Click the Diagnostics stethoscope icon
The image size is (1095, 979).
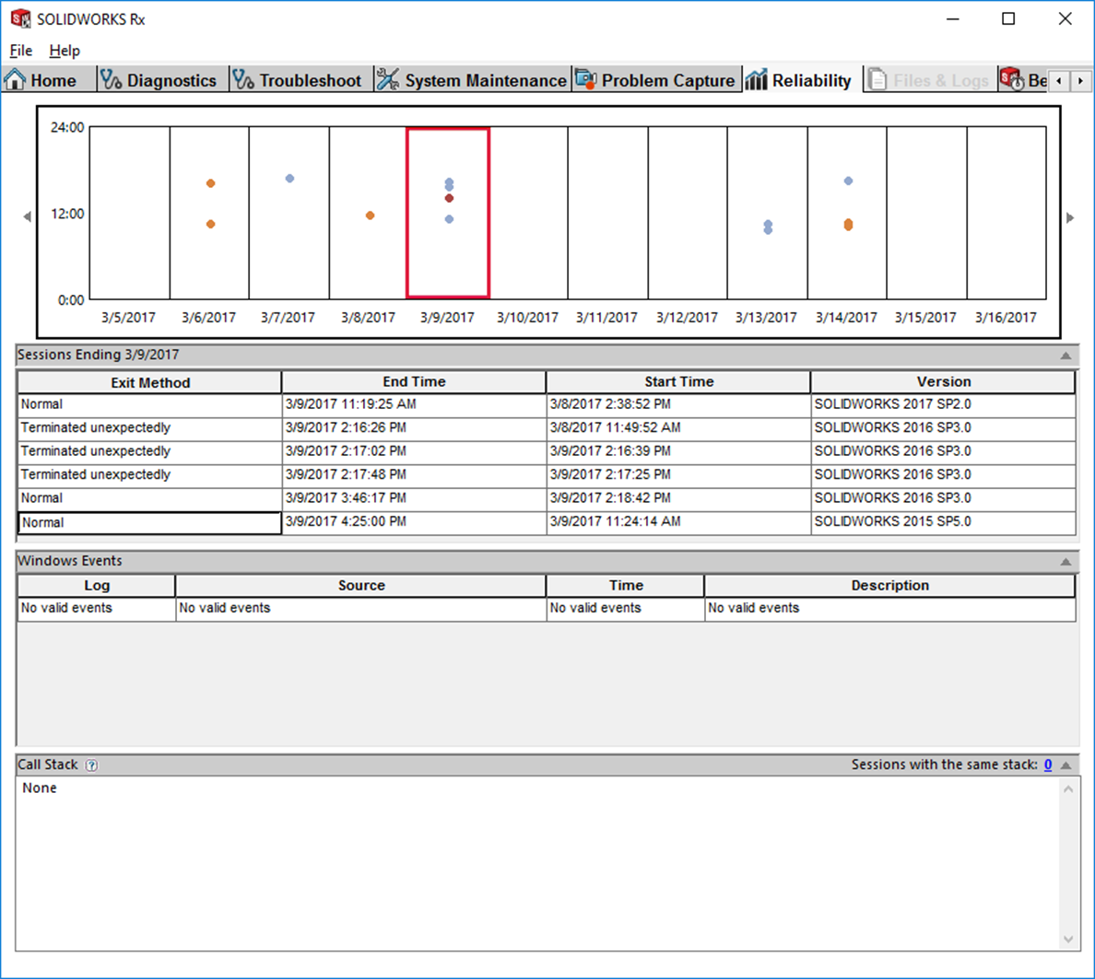(x=111, y=80)
